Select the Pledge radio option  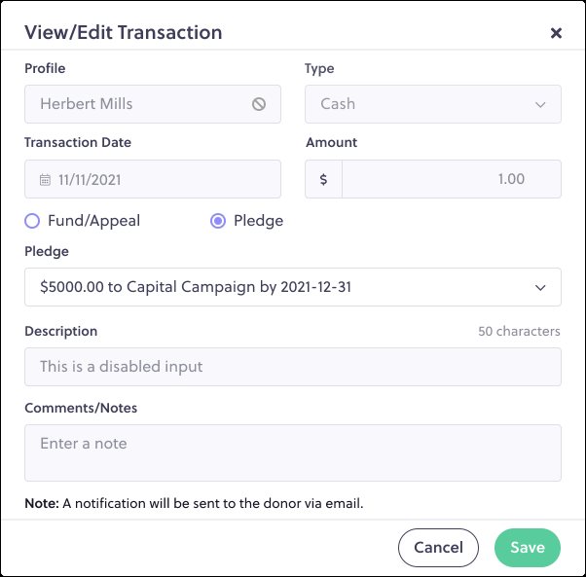click(218, 221)
